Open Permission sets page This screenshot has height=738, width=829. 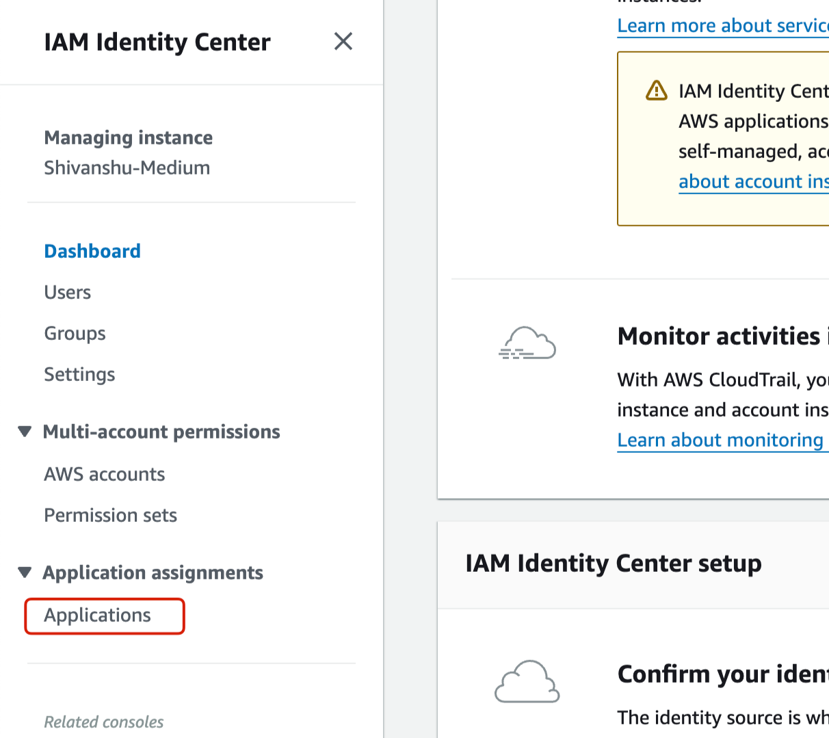111,515
